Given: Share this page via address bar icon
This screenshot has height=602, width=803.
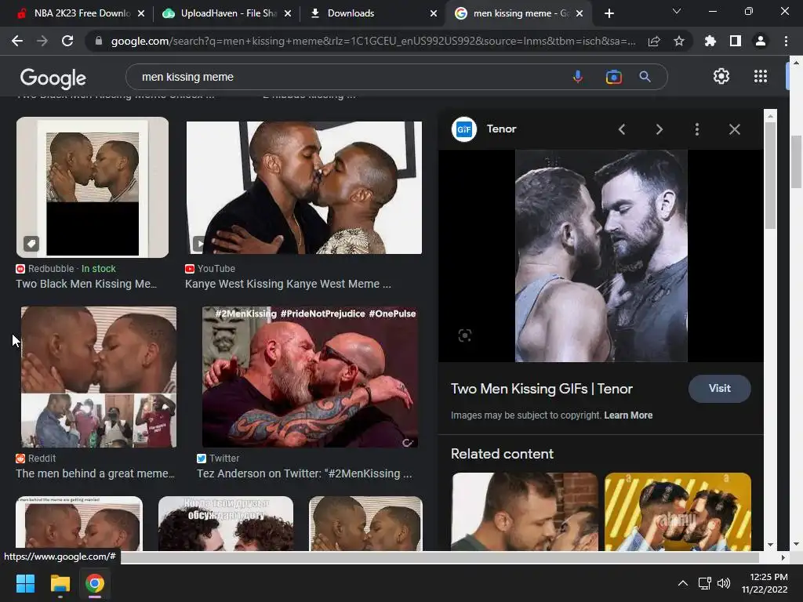Looking at the screenshot, I should (x=654, y=41).
